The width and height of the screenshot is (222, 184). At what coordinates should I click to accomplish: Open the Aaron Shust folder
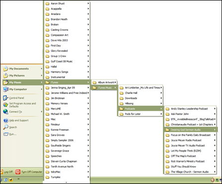pos(67,3)
